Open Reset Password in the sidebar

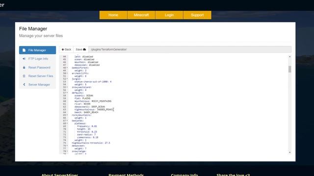pyautogui.click(x=37, y=67)
